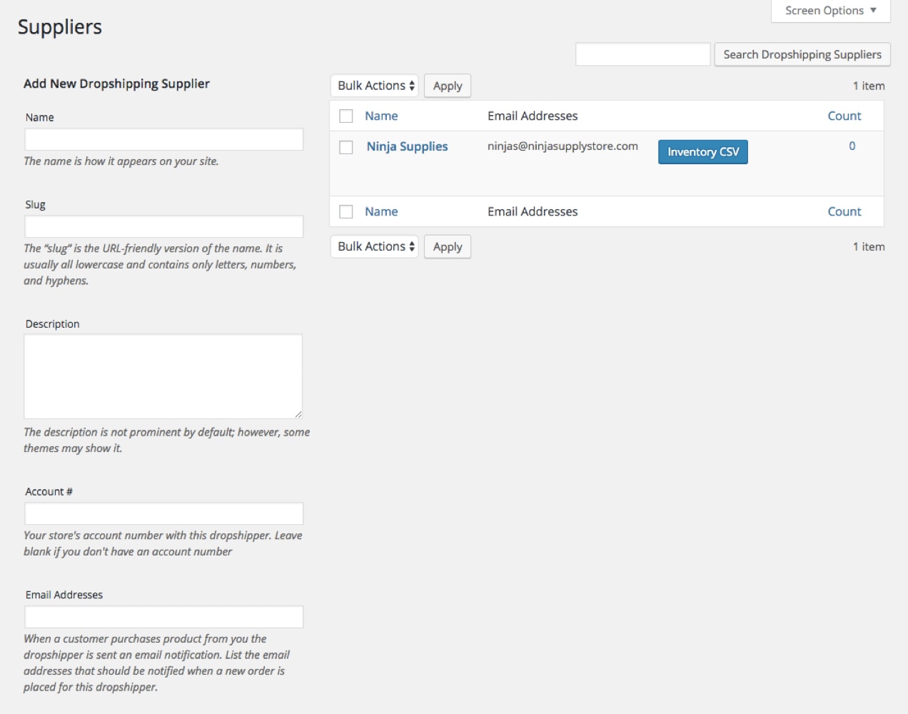Open the Ninja Supplies supplier page
Viewport: 908px width, 714px height.
pos(407,146)
